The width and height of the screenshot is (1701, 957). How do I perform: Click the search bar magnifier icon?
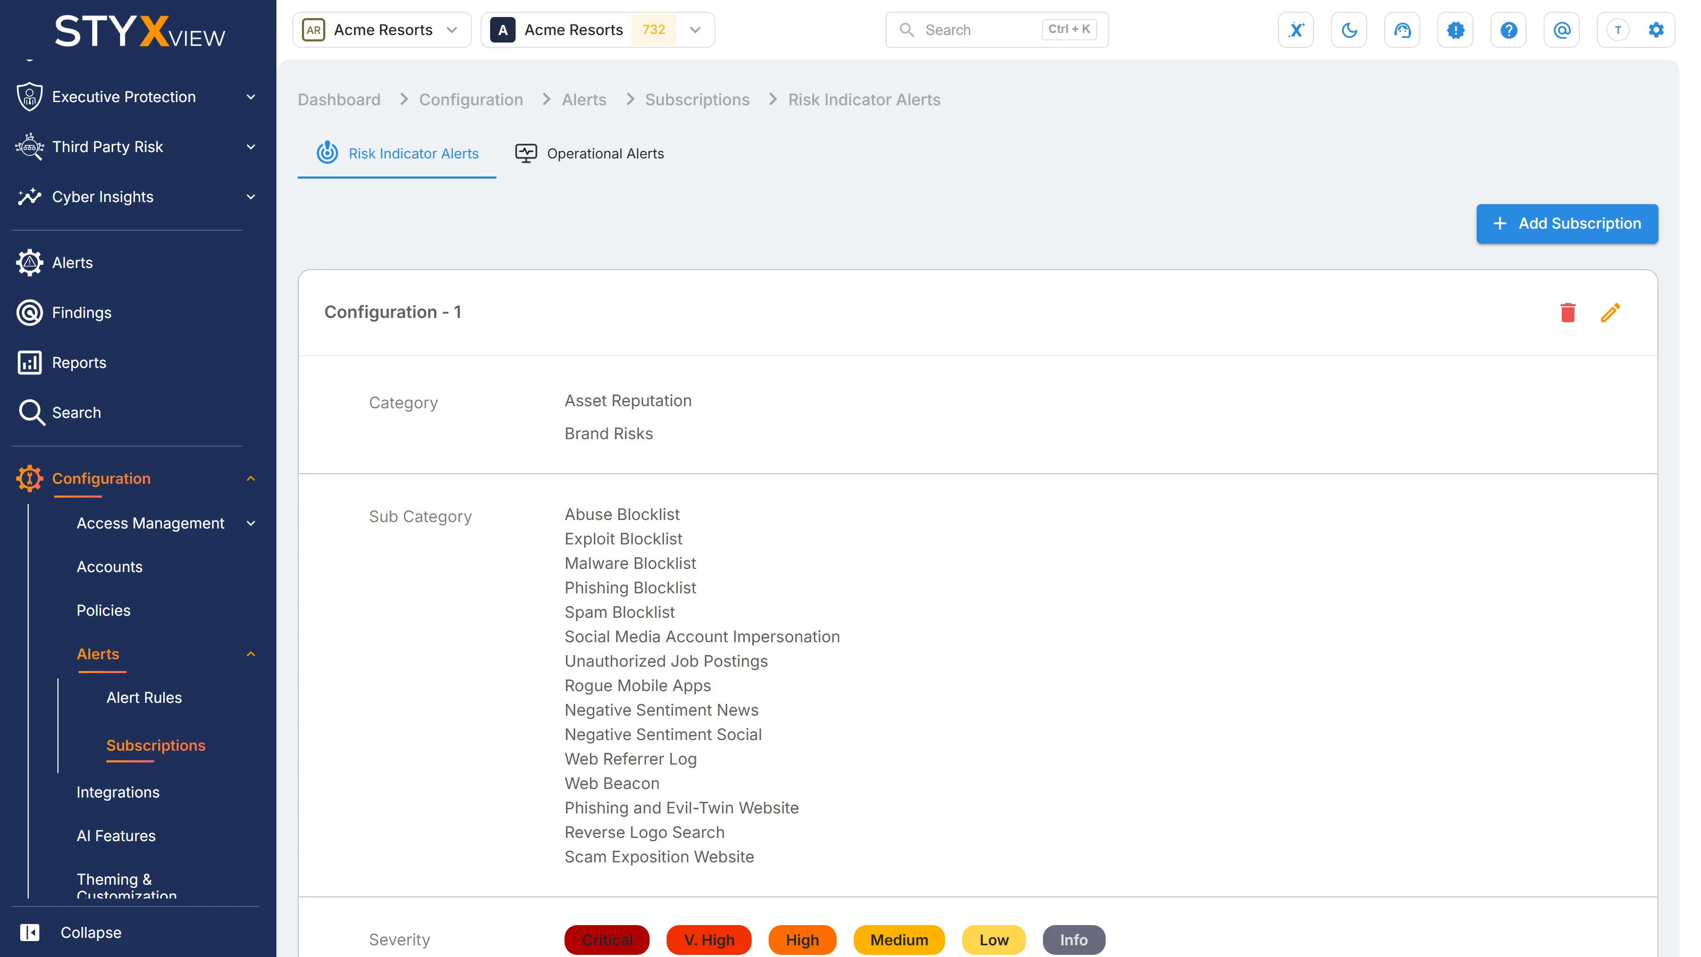907,30
